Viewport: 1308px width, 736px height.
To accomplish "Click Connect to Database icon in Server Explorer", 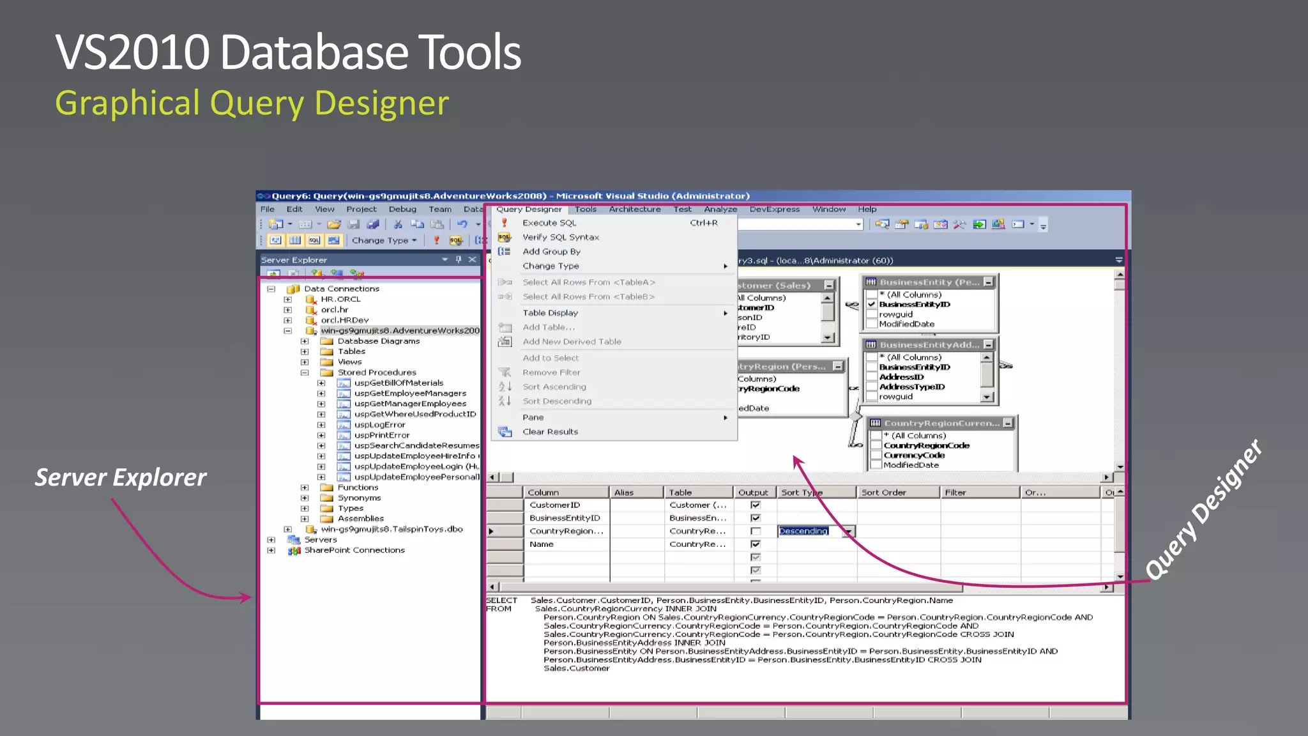I will coord(317,273).
